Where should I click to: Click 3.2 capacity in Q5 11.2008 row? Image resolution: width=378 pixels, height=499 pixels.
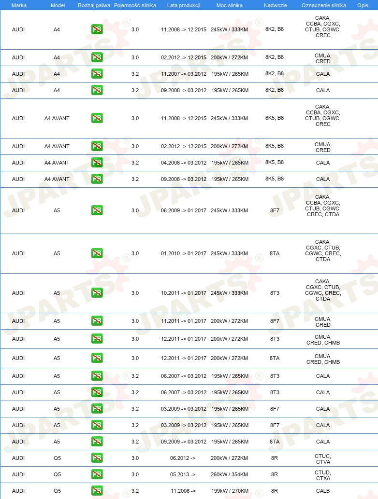point(135,491)
